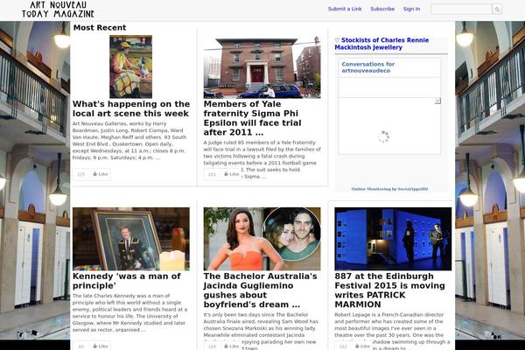Open Online Monitoring by SocialAppsHQ link

(x=389, y=189)
